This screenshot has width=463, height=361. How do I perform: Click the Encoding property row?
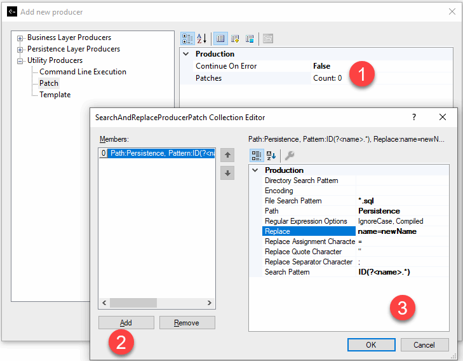pyautogui.click(x=356, y=191)
